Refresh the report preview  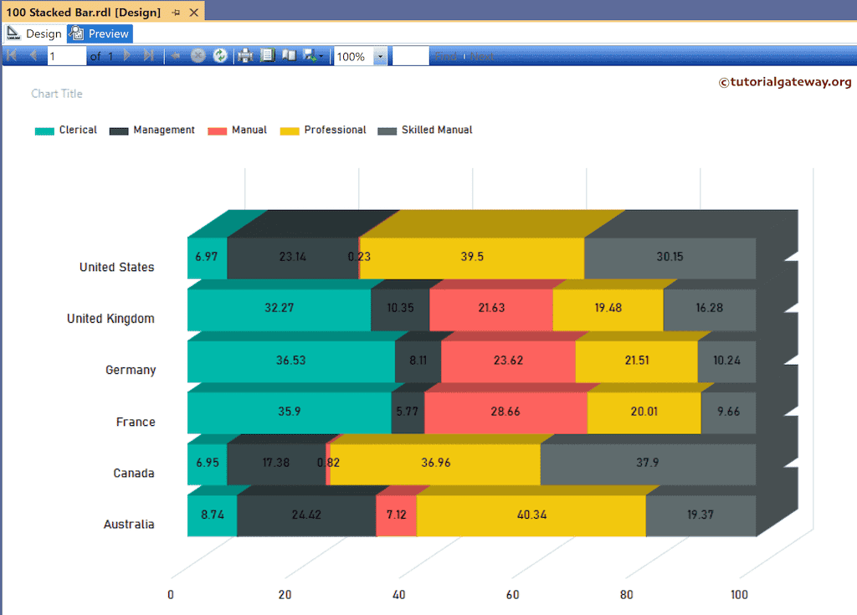(x=219, y=55)
